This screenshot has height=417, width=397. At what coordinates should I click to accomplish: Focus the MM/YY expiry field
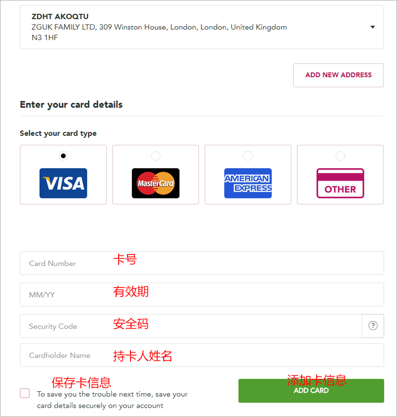(x=202, y=295)
